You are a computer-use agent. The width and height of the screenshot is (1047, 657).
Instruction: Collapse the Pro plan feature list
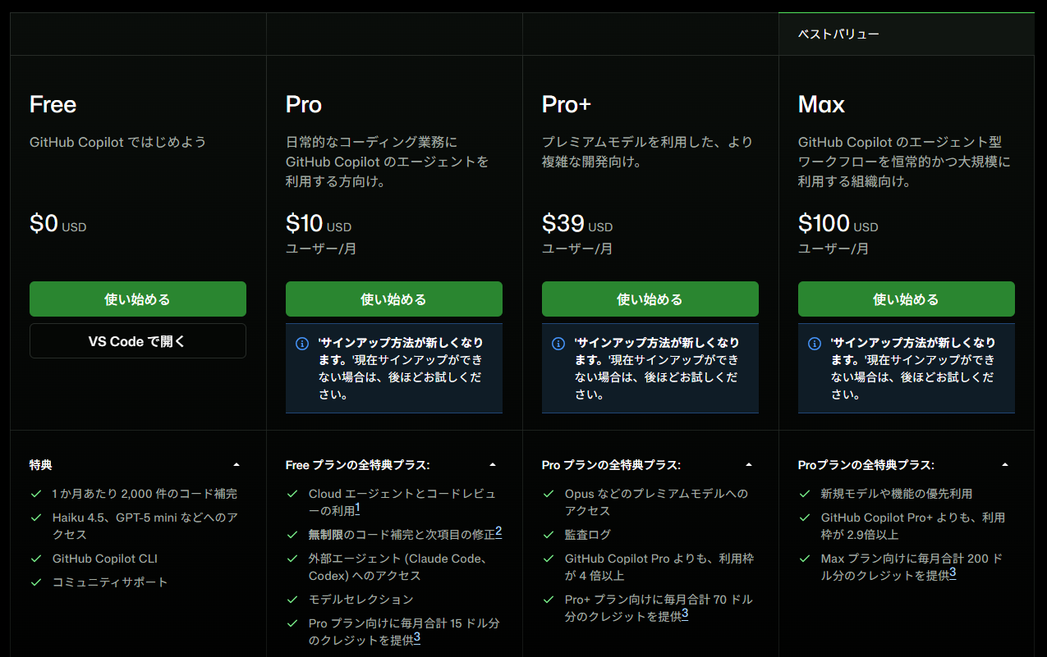point(493,465)
